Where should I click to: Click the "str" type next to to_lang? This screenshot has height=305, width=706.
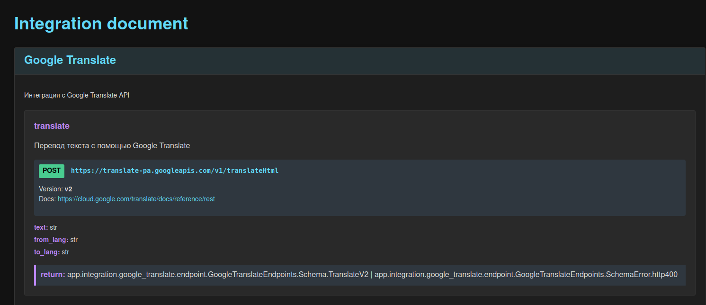tap(65, 252)
